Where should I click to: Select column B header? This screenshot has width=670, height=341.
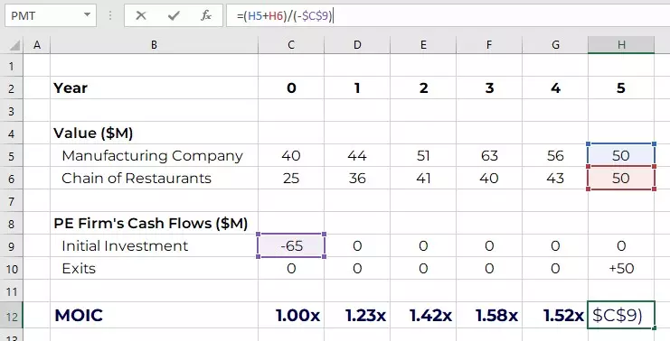[x=154, y=45]
